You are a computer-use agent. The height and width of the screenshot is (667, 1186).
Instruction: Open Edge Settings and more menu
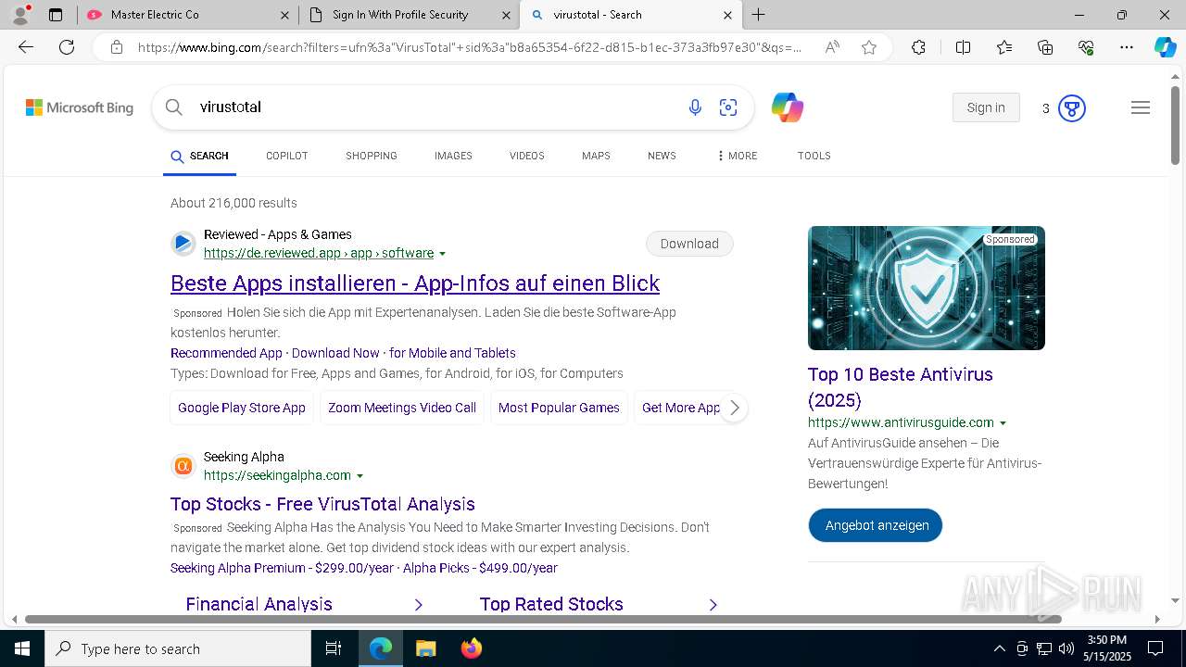tap(1127, 47)
